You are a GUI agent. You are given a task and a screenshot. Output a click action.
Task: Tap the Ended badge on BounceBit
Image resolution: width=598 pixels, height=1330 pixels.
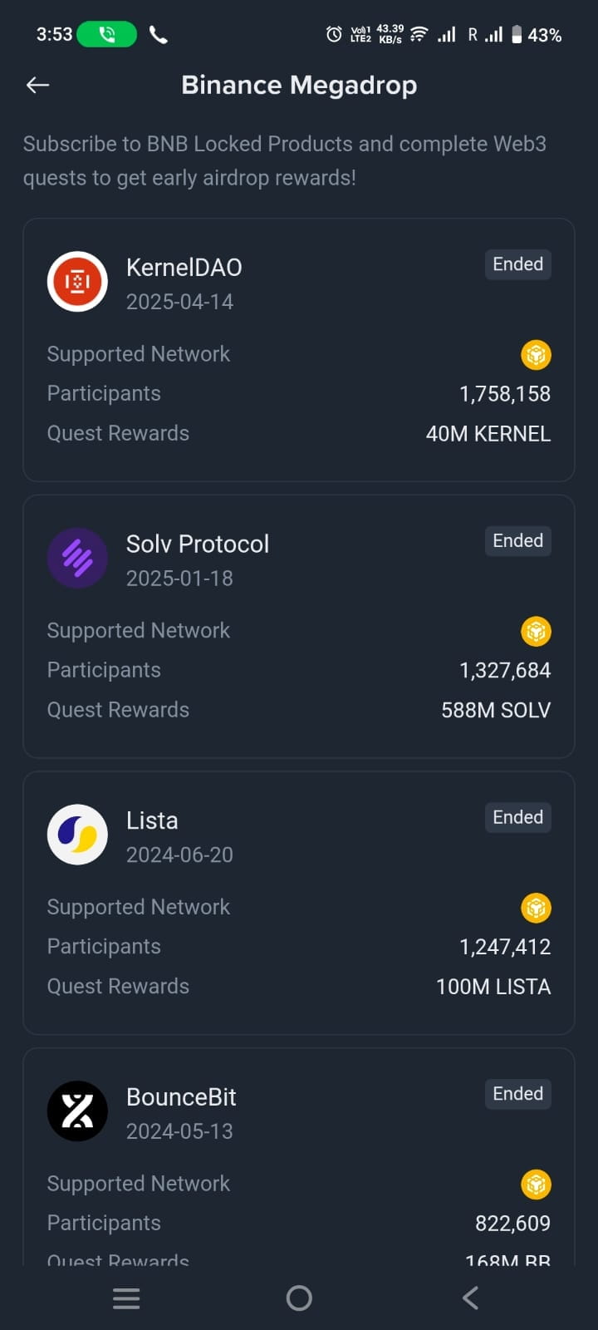click(x=517, y=1094)
